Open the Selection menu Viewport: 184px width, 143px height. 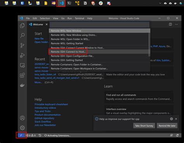click(x=45, y=18)
